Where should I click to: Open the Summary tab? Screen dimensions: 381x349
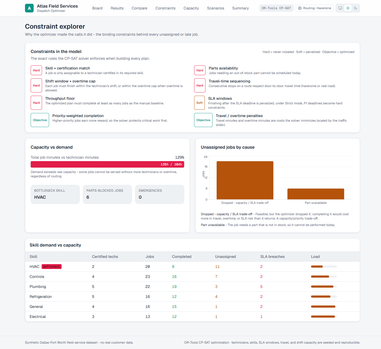(240, 8)
